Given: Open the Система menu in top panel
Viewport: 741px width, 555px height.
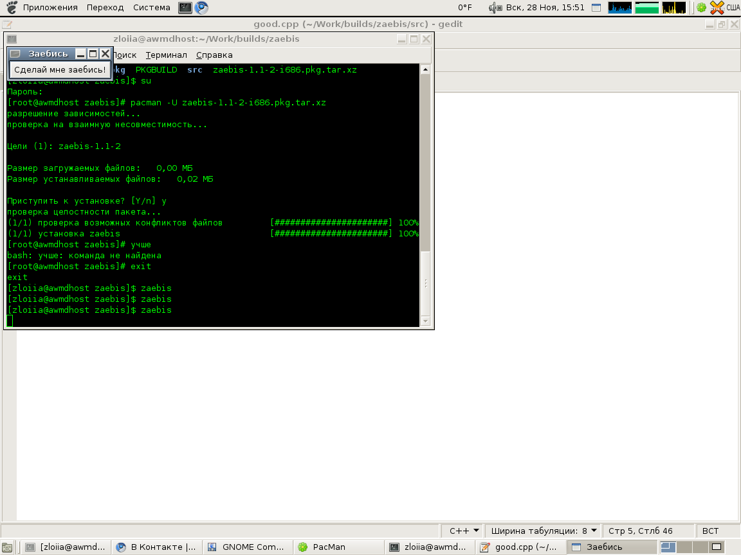Looking at the screenshot, I should (x=151, y=8).
